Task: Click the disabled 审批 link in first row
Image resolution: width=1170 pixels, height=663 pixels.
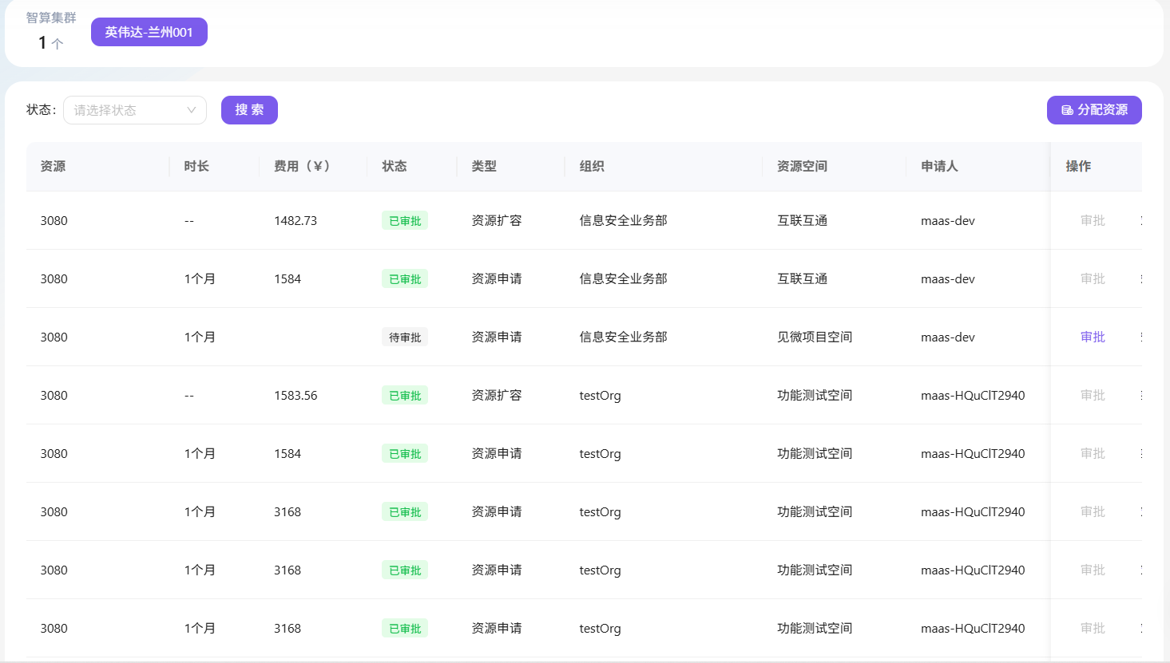Action: click(x=1092, y=220)
